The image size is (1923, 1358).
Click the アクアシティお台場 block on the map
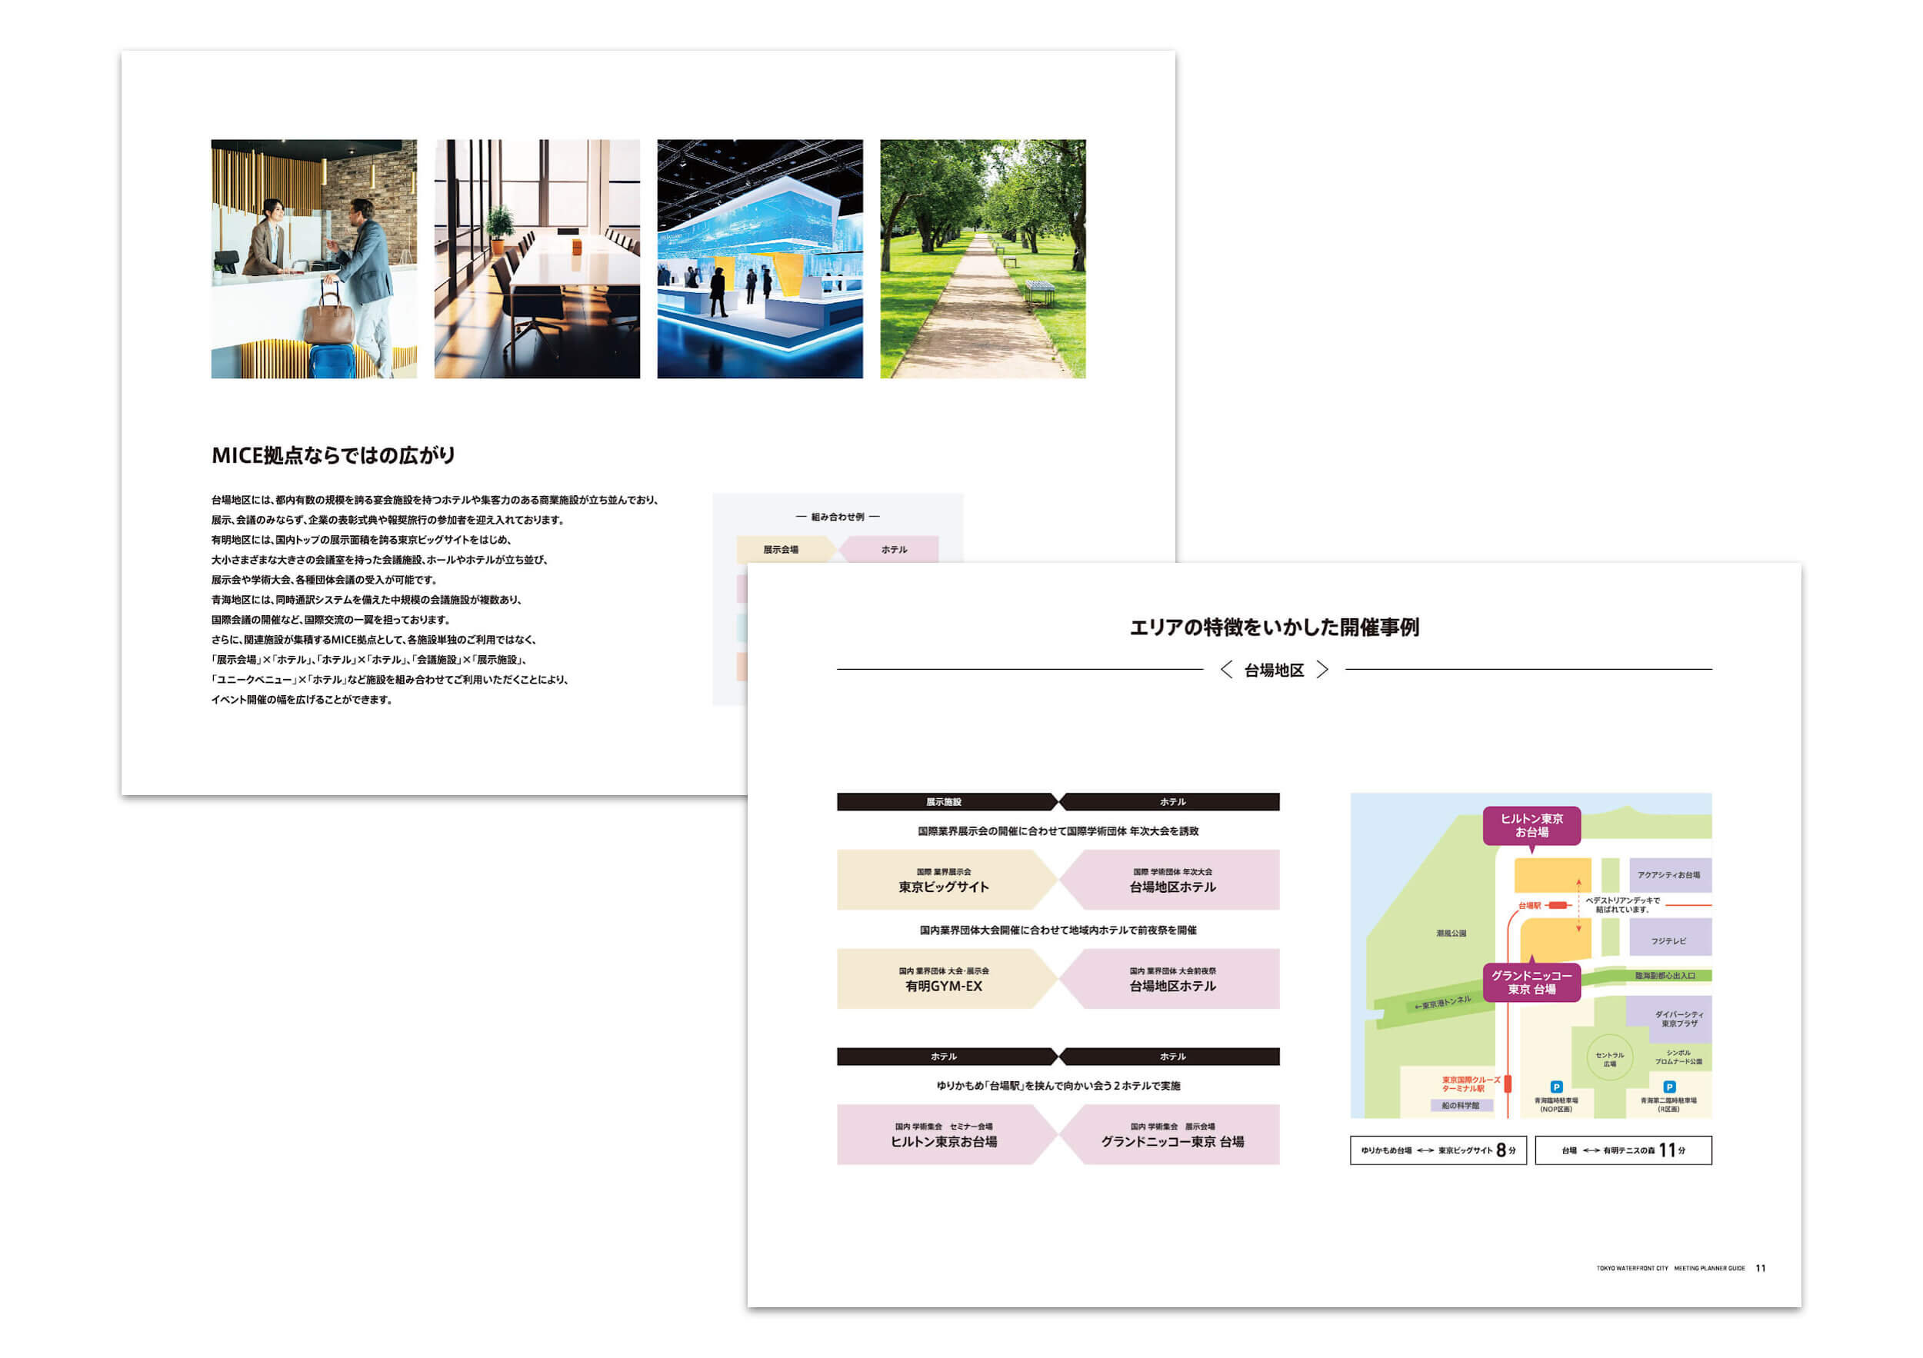click(1669, 875)
